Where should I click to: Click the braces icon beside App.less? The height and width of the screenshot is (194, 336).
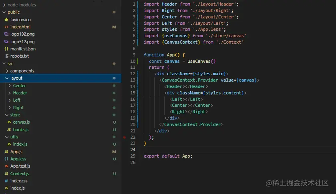click(6, 159)
